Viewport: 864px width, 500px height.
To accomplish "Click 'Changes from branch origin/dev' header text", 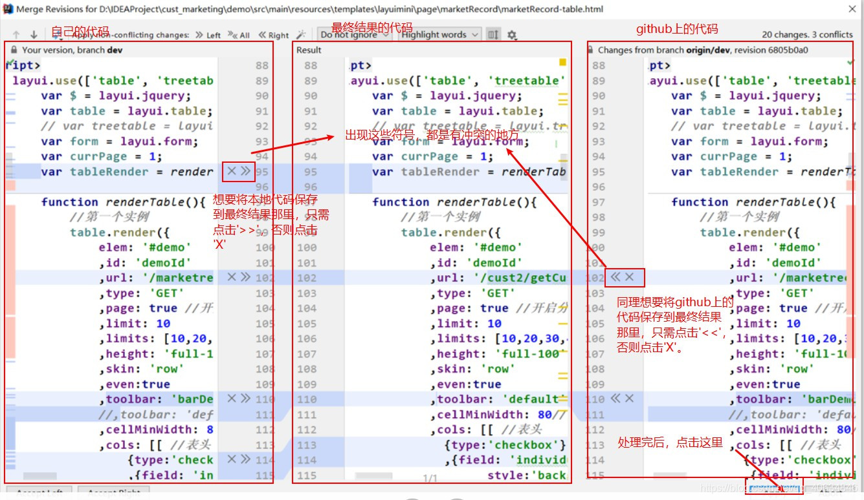I will pos(703,50).
